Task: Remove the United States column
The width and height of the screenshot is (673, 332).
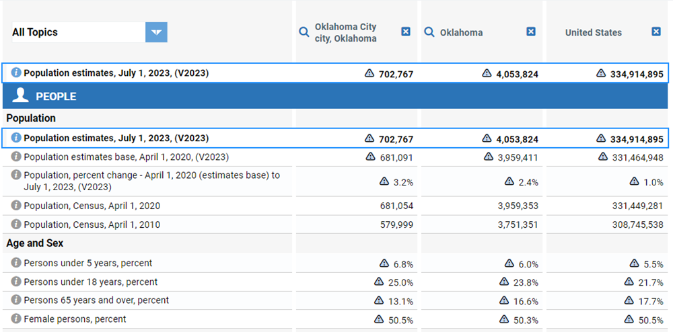Action: [x=656, y=32]
